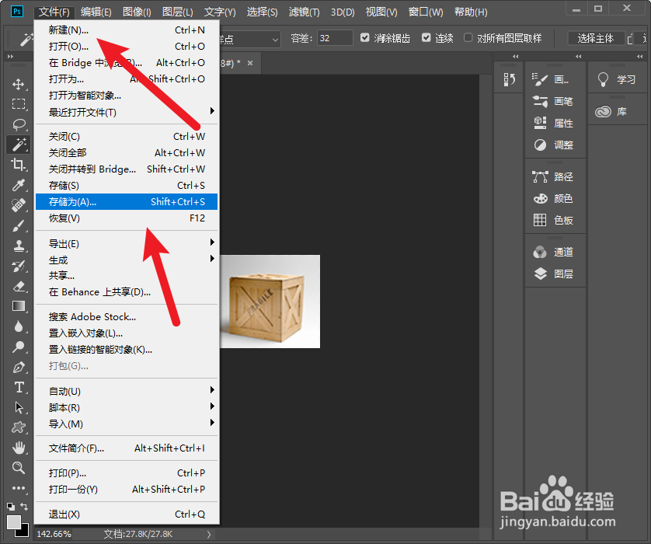This screenshot has height=544, width=651.
Task: Select the Magic Wand tool in toolbar
Action: point(19,145)
